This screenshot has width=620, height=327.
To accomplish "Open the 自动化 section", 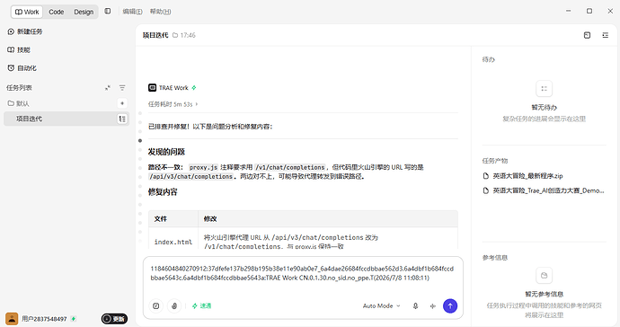I will click(22, 68).
